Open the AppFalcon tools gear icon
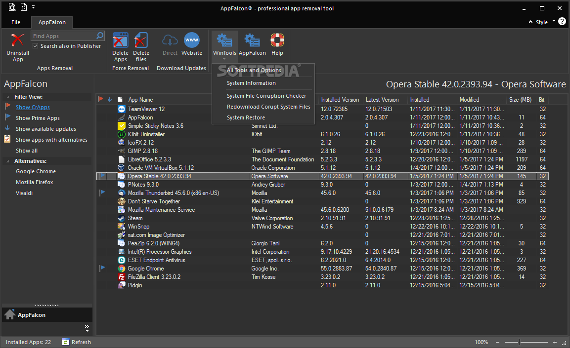This screenshot has width=570, height=348. point(252,40)
